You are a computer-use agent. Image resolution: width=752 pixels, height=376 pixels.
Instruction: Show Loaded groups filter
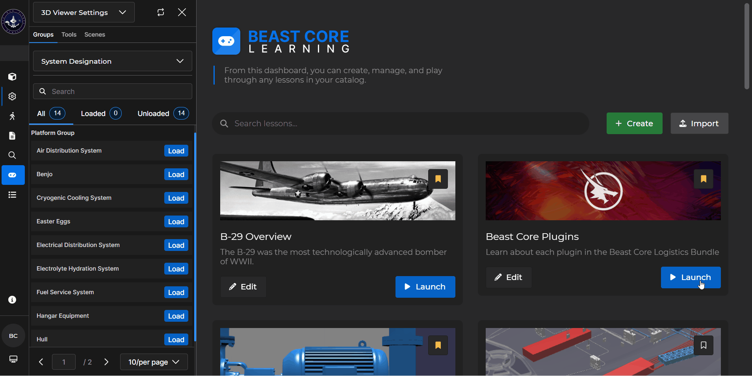pos(101,114)
